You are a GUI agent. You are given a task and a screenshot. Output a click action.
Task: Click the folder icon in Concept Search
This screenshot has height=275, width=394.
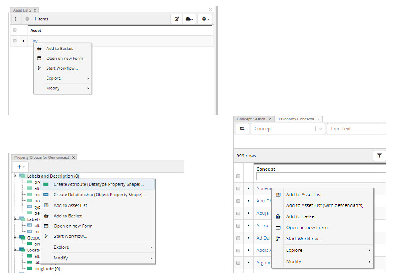pyautogui.click(x=242, y=129)
